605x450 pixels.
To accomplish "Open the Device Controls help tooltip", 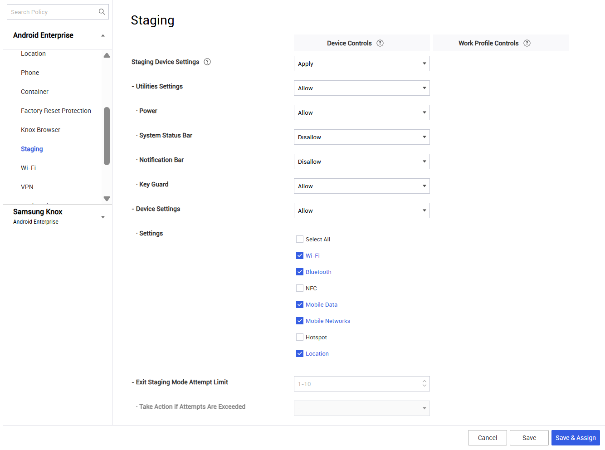I will 380,43.
